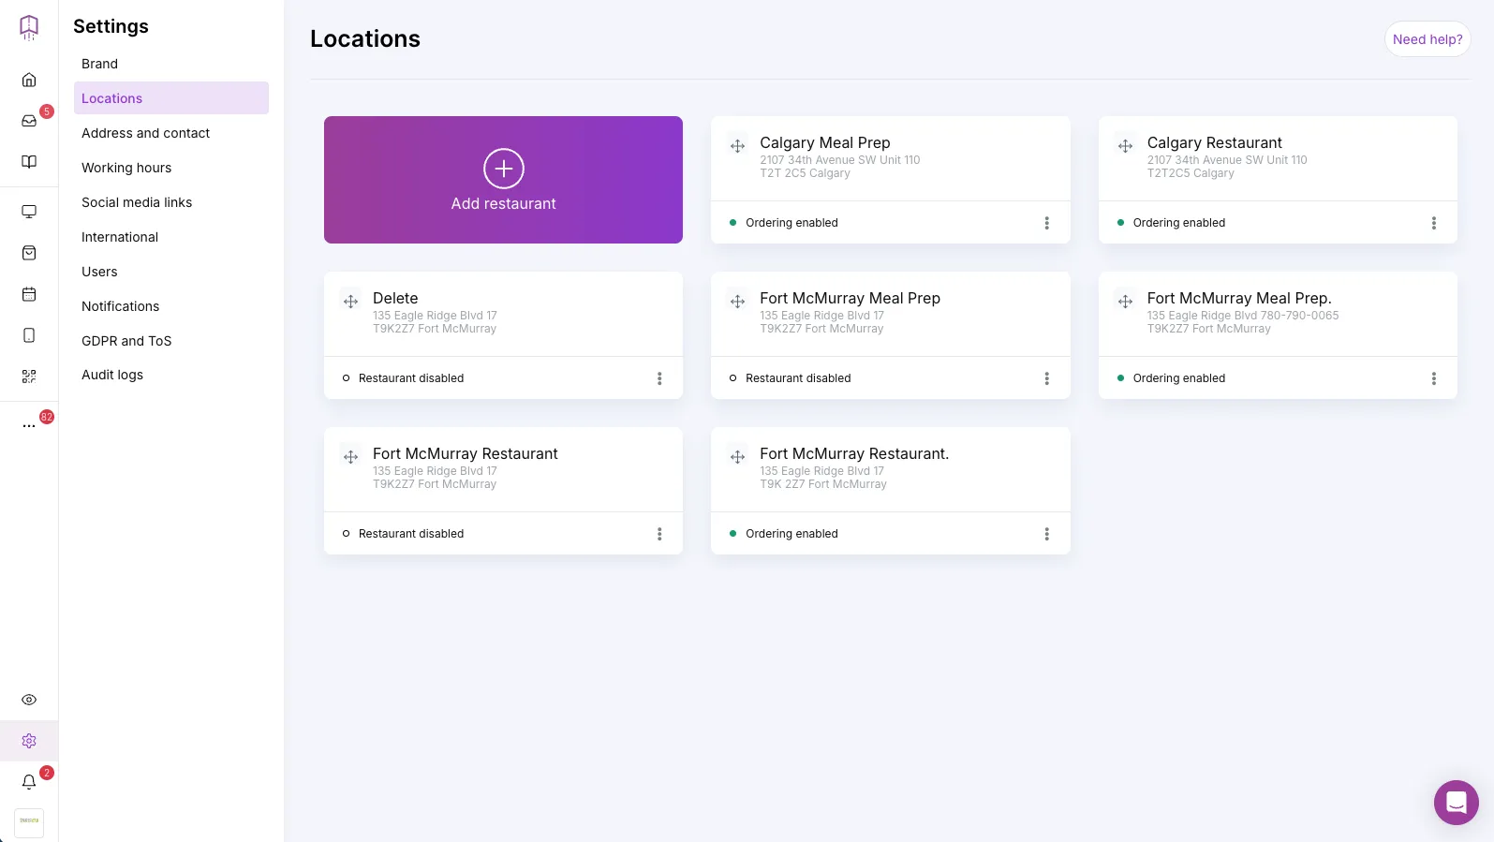This screenshot has height=842, width=1494.
Task: Grab the move handle on Calgary Restaurant card
Action: coord(1125,146)
